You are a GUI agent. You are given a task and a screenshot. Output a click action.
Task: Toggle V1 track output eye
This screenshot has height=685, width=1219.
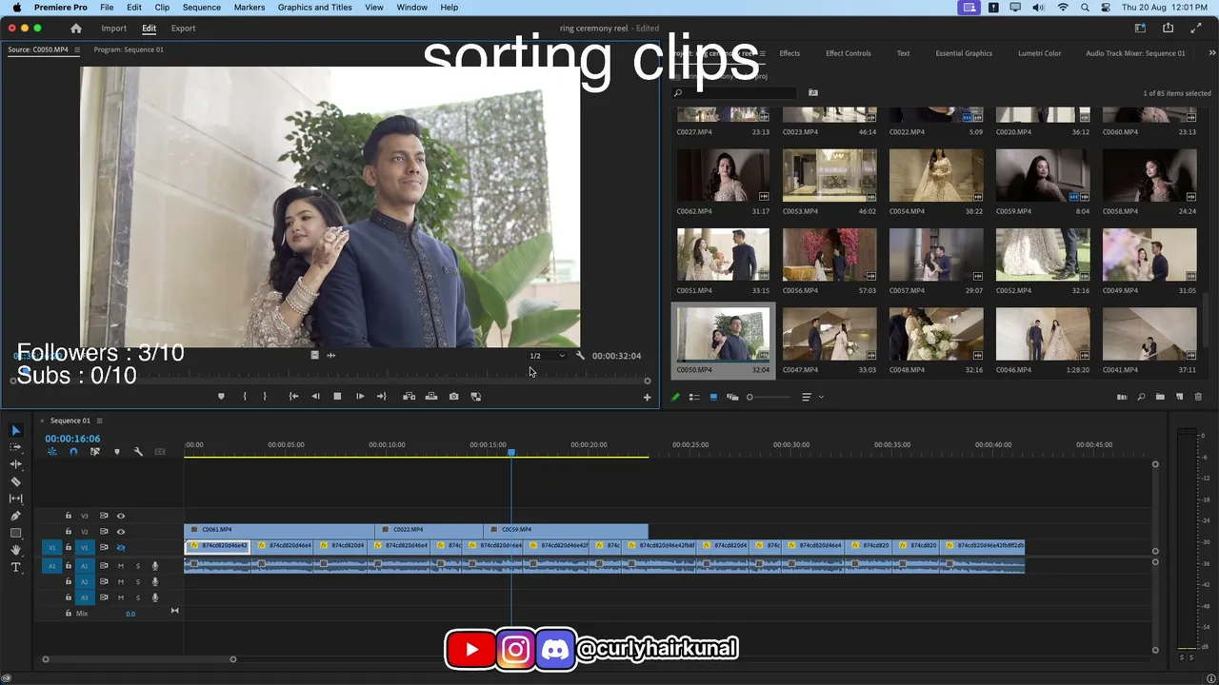[120, 548]
